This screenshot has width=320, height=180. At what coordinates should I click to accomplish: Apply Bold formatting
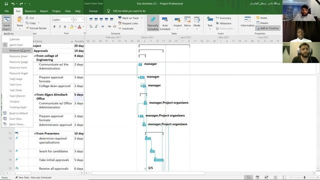click(x=54, y=26)
